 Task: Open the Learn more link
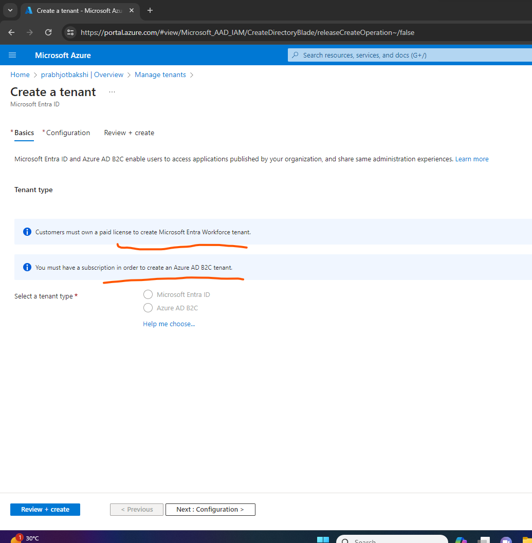coord(472,159)
